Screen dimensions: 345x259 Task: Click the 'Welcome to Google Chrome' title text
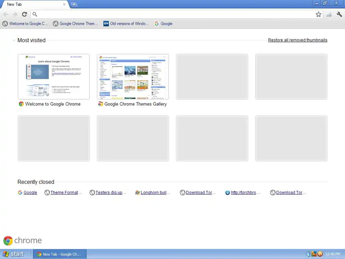click(53, 104)
